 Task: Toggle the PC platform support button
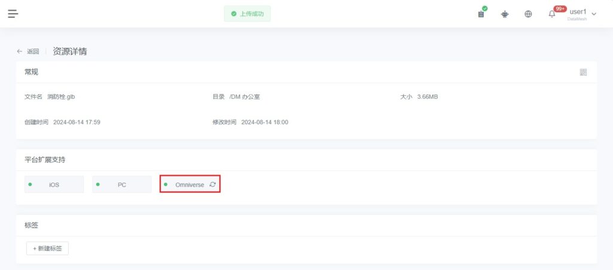(122, 185)
